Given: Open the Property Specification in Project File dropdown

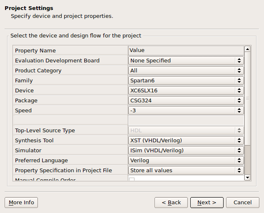Looking at the screenshot, I should [x=186, y=171].
